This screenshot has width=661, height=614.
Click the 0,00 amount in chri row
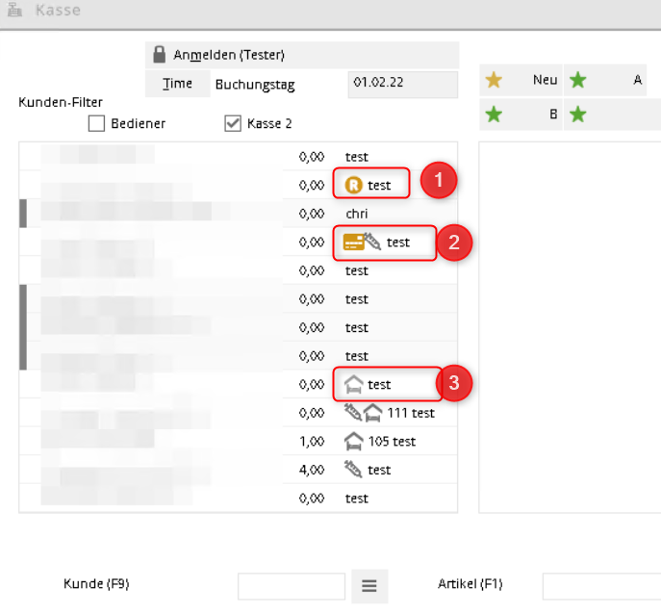(x=312, y=214)
